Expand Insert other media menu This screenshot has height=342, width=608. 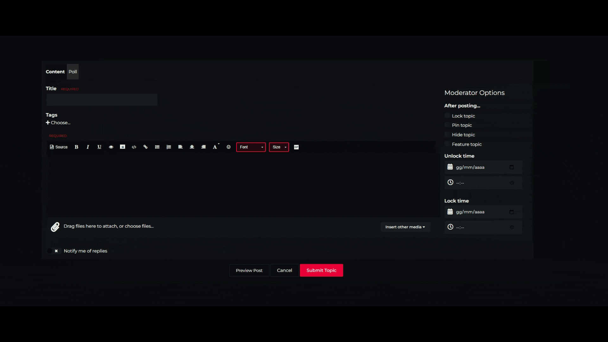coord(405,227)
